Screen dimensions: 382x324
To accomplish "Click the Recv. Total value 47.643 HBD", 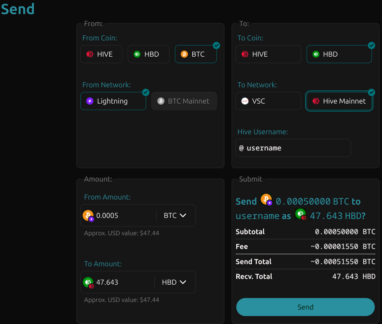I will point(354,276).
